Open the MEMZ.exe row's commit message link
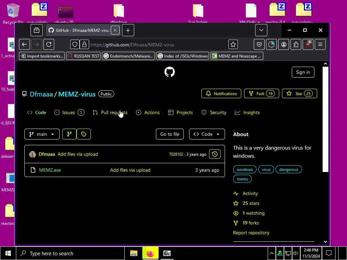This screenshot has height=260, width=347. tap(130, 170)
